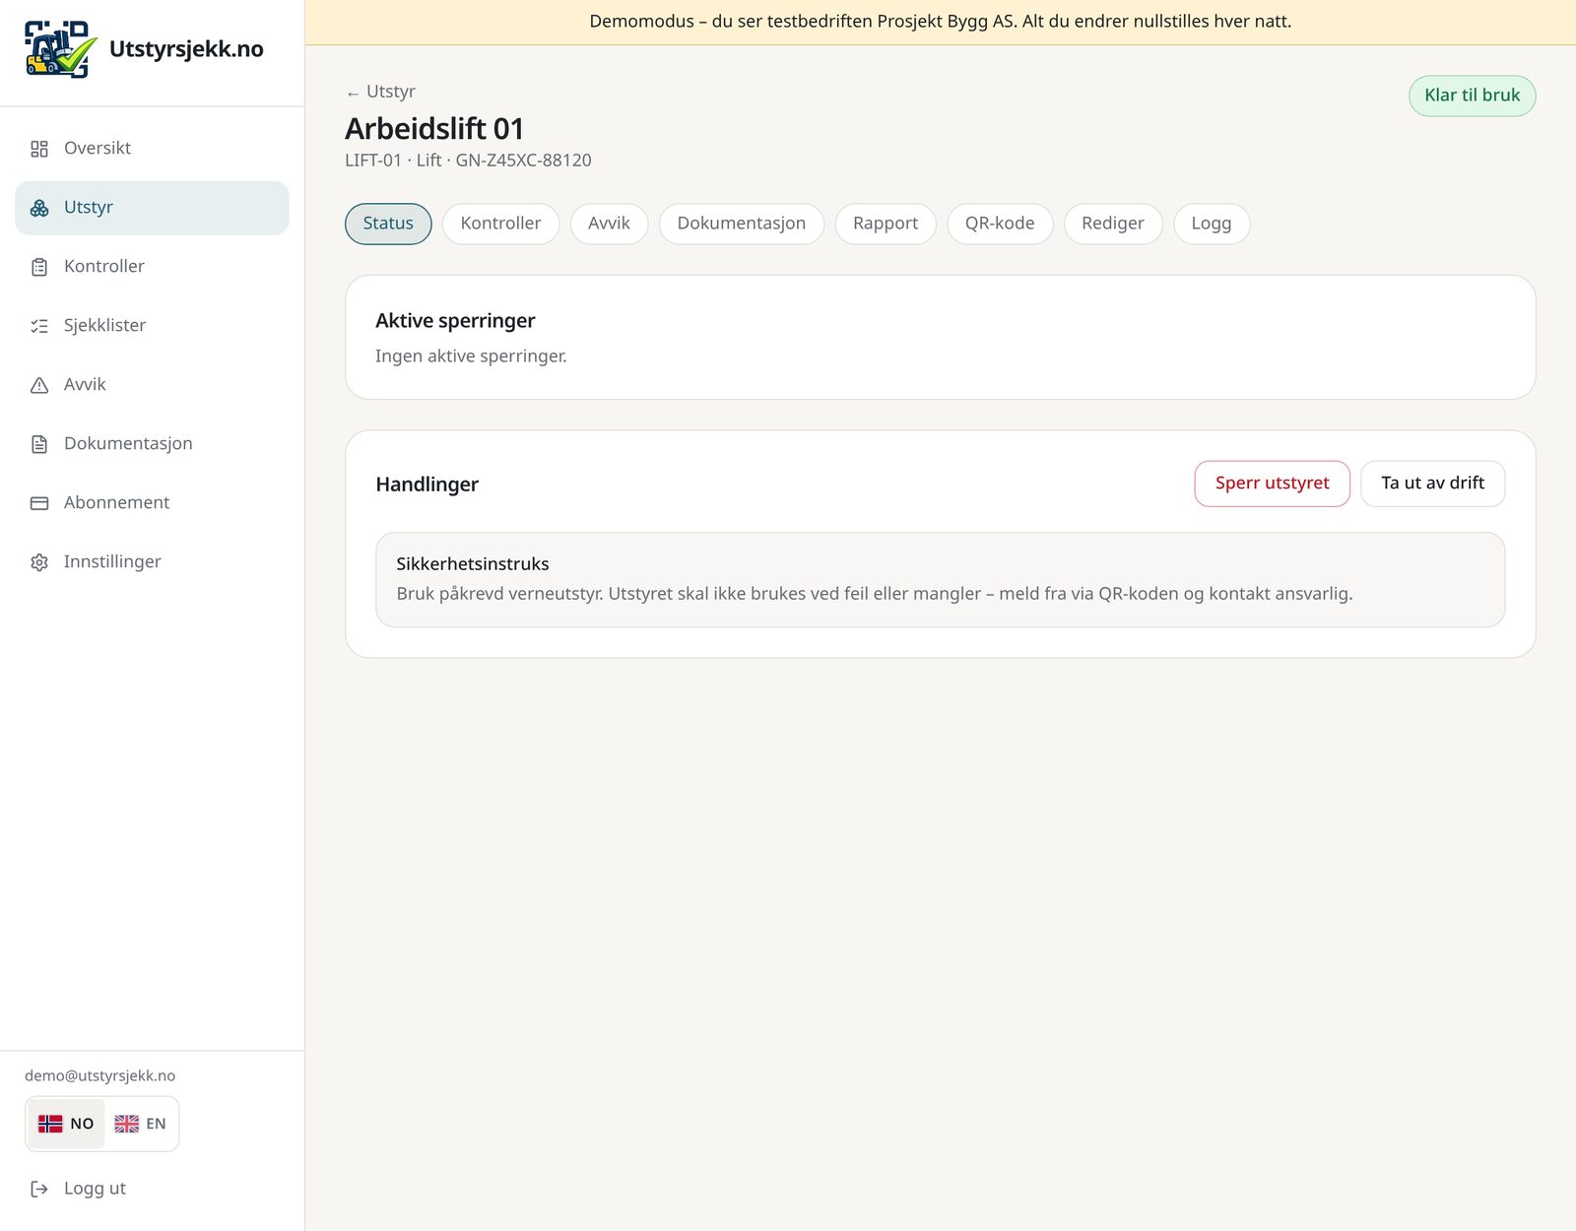Click the Logg ut exit icon
This screenshot has width=1576, height=1231.
[x=39, y=1189]
